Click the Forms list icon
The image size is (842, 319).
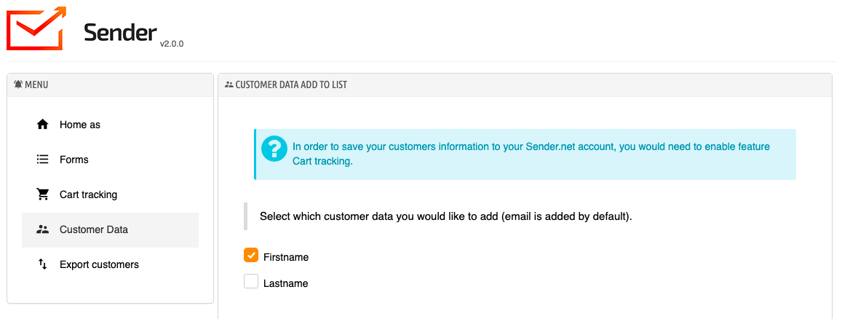pyautogui.click(x=42, y=159)
